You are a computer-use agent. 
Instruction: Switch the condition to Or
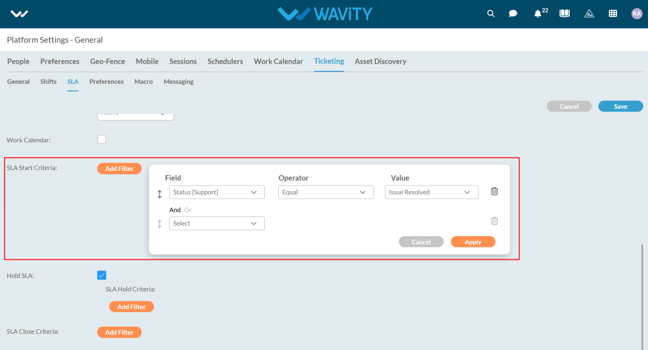188,210
